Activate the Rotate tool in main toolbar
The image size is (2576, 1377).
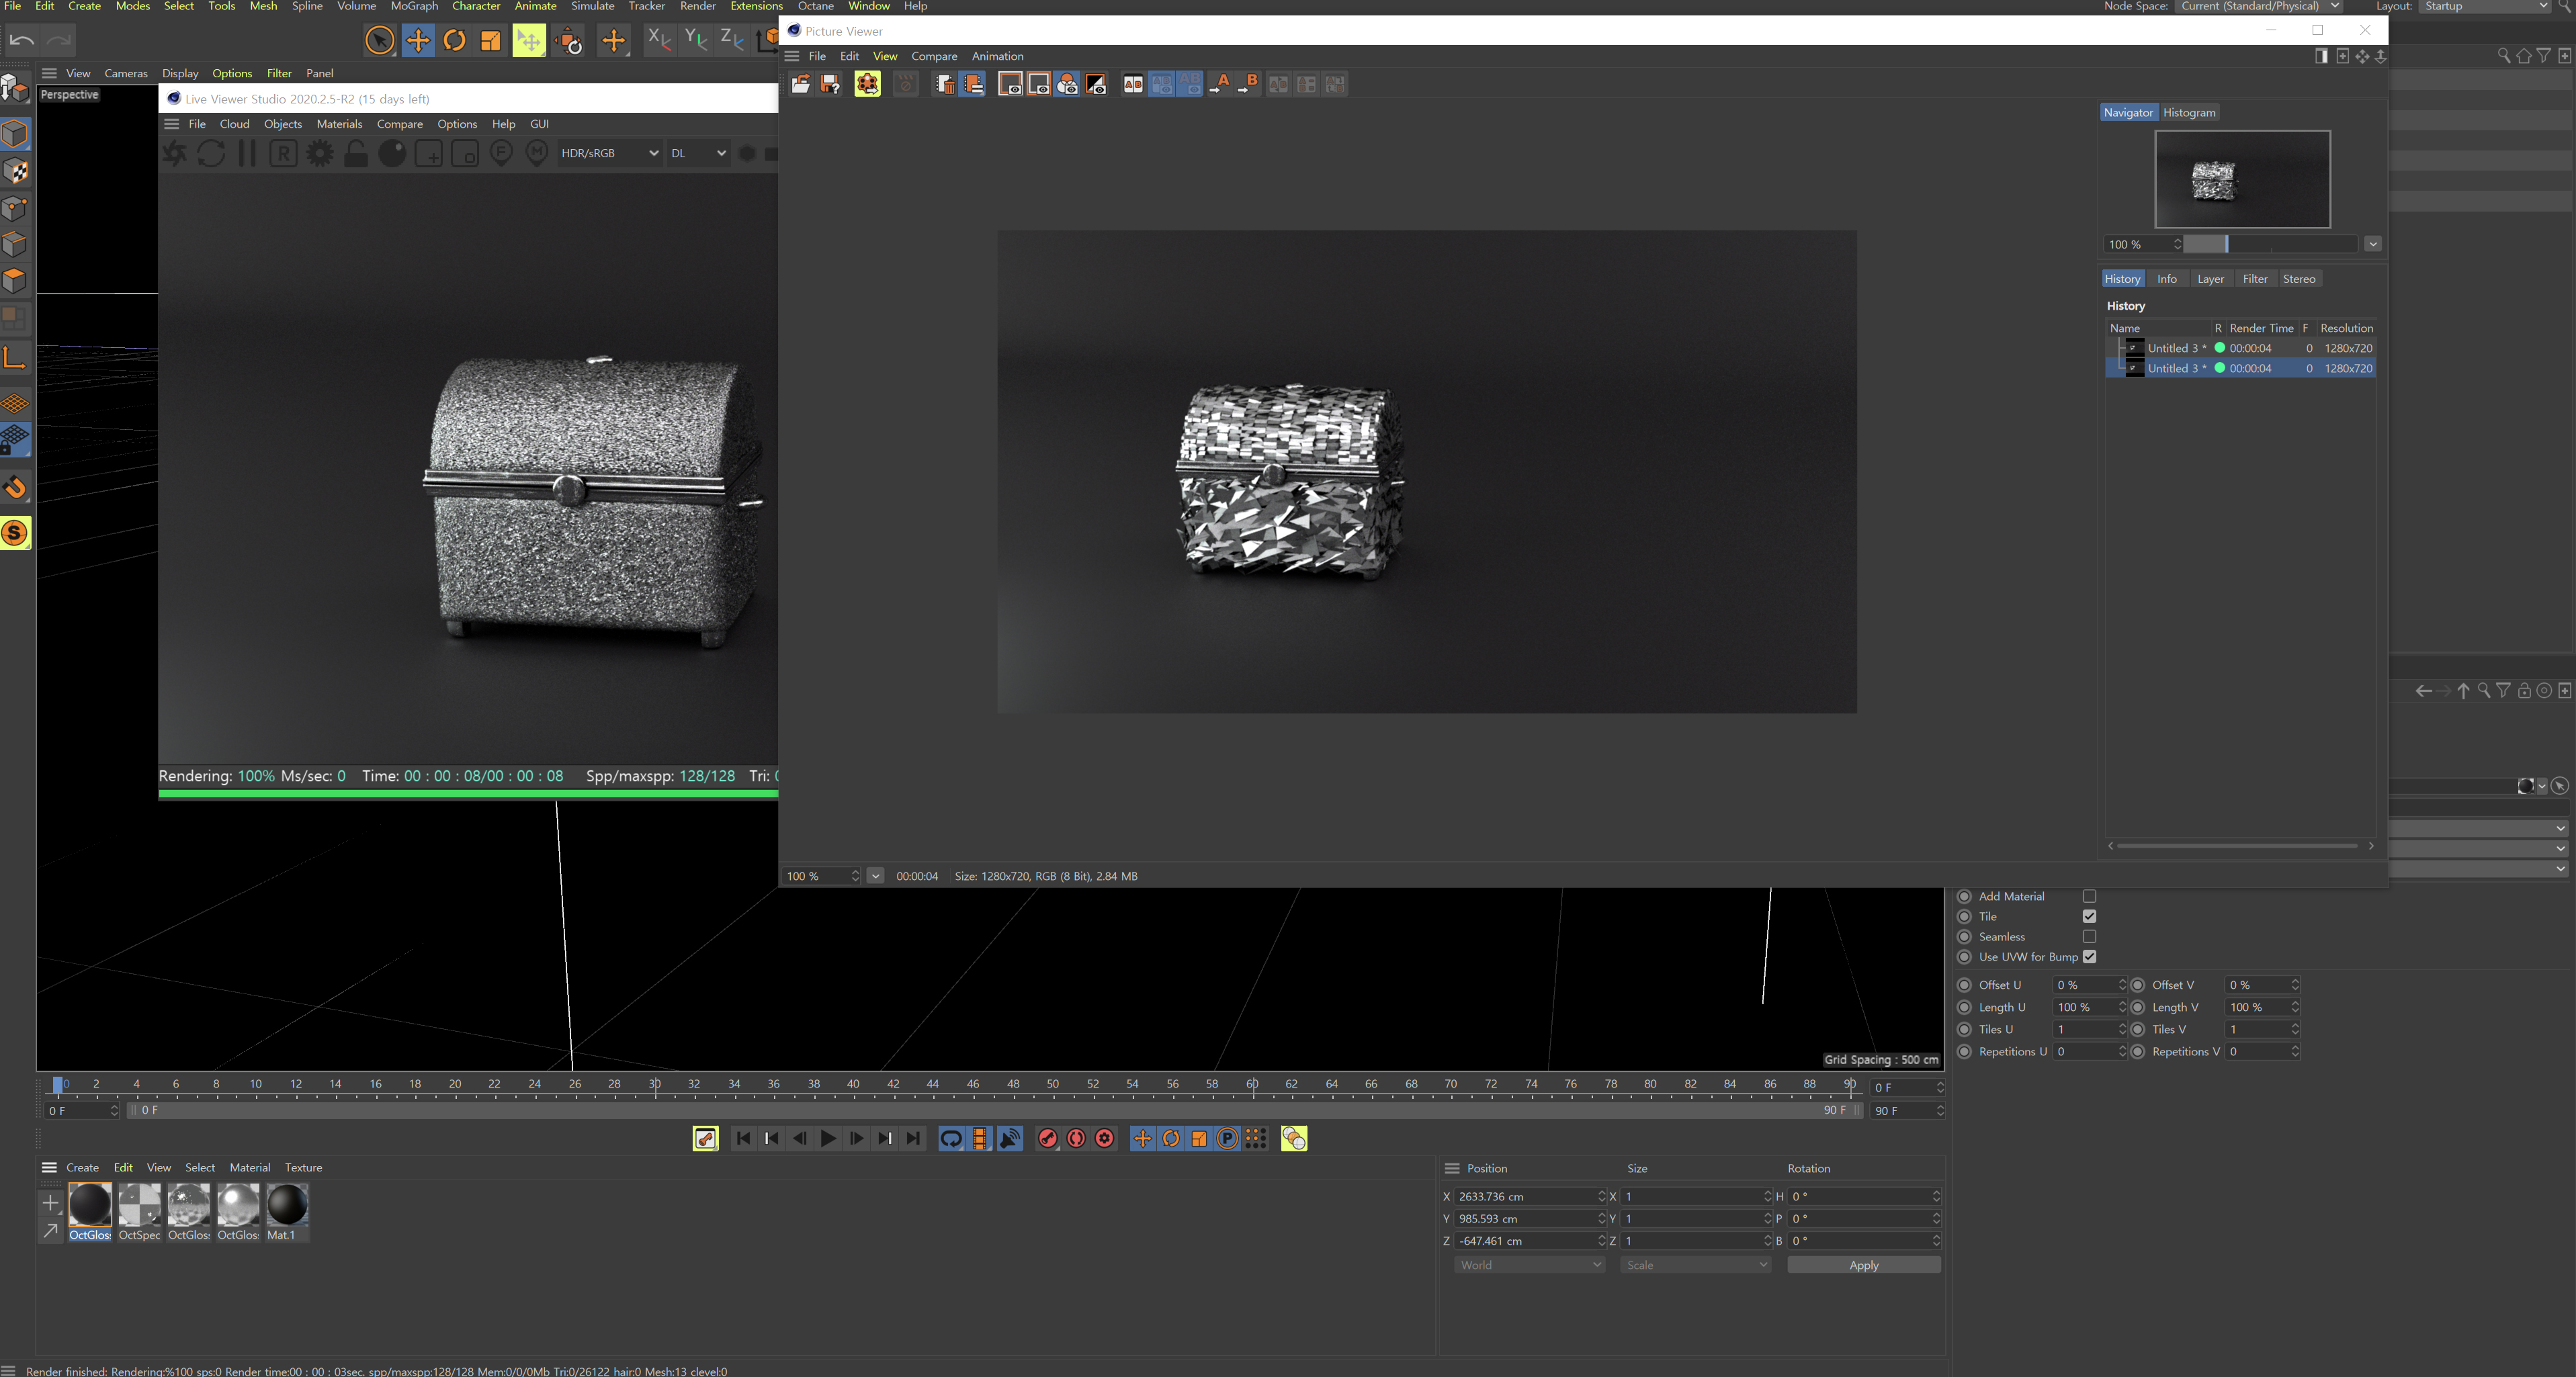click(454, 40)
